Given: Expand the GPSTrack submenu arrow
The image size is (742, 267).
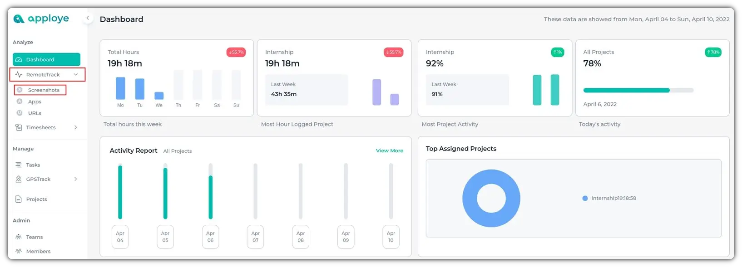Looking at the screenshot, I should click(x=76, y=180).
